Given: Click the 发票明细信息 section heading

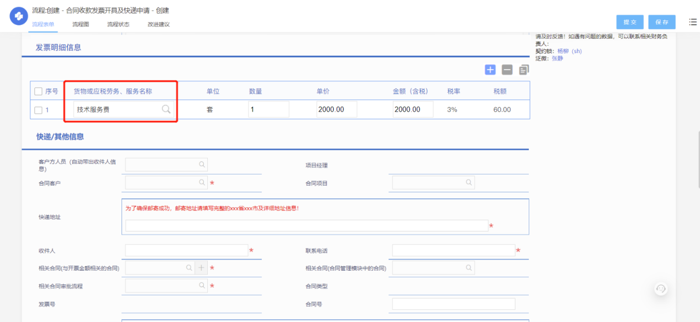Looking at the screenshot, I should (x=59, y=47).
